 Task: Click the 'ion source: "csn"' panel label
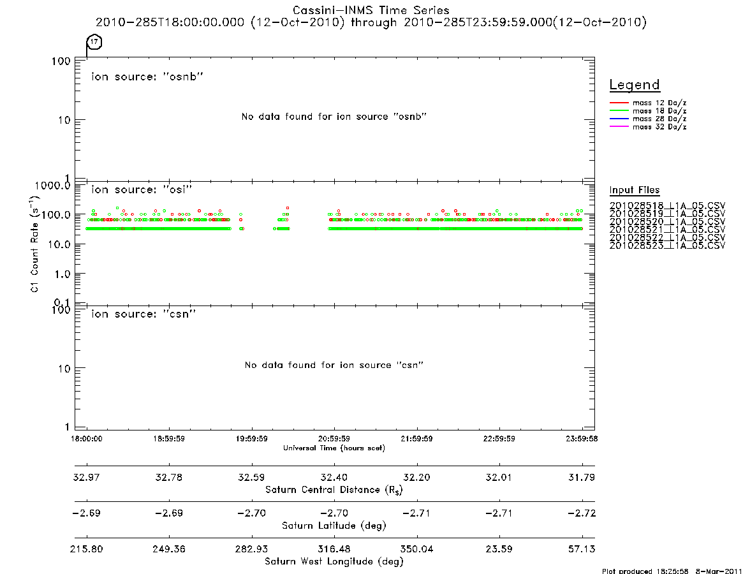tap(143, 314)
